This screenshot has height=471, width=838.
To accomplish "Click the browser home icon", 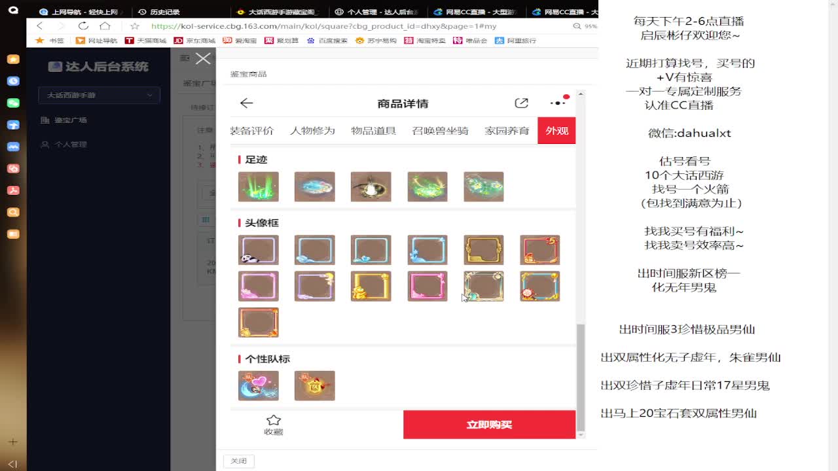I will point(105,26).
